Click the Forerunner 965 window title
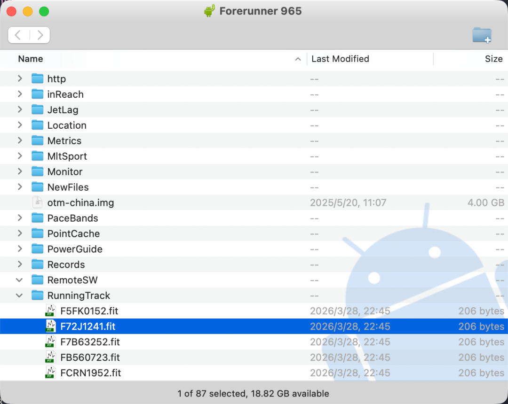508x404 pixels. [261, 11]
